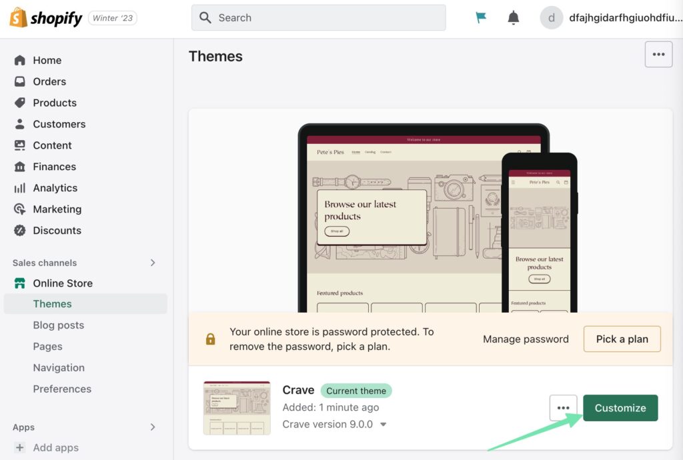Open the theme actions ellipsis menu
683x460 pixels.
564,407
